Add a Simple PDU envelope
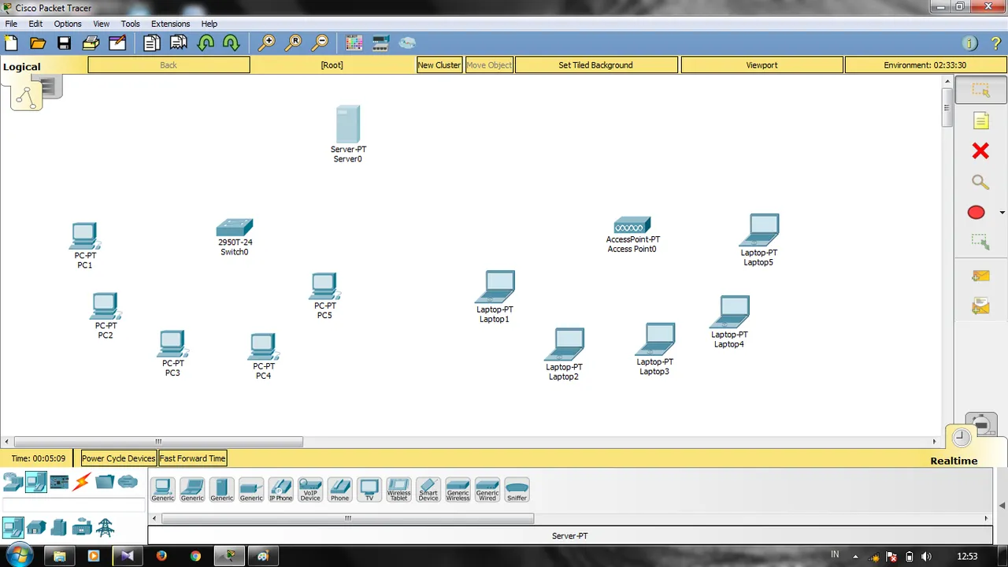Screen dimensions: 1008x567 [x=980, y=276]
